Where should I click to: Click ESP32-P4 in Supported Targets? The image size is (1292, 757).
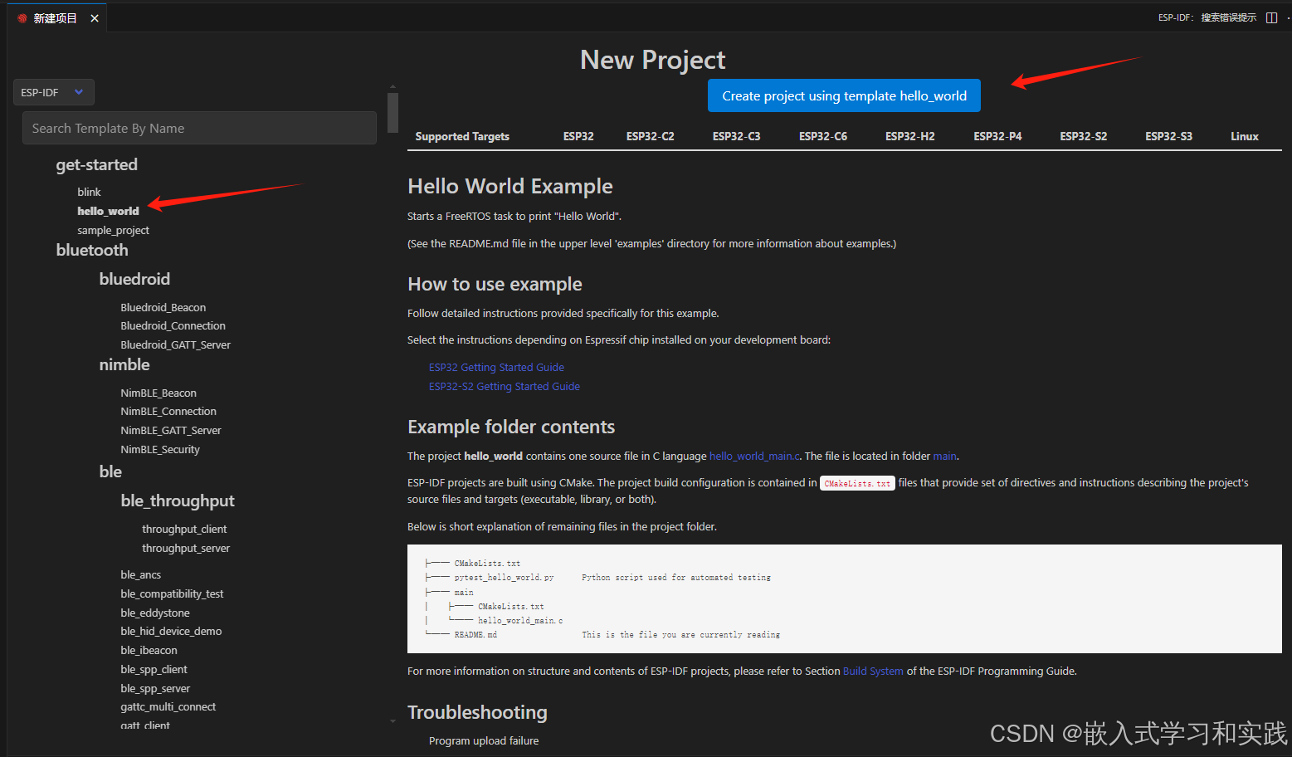tap(997, 136)
